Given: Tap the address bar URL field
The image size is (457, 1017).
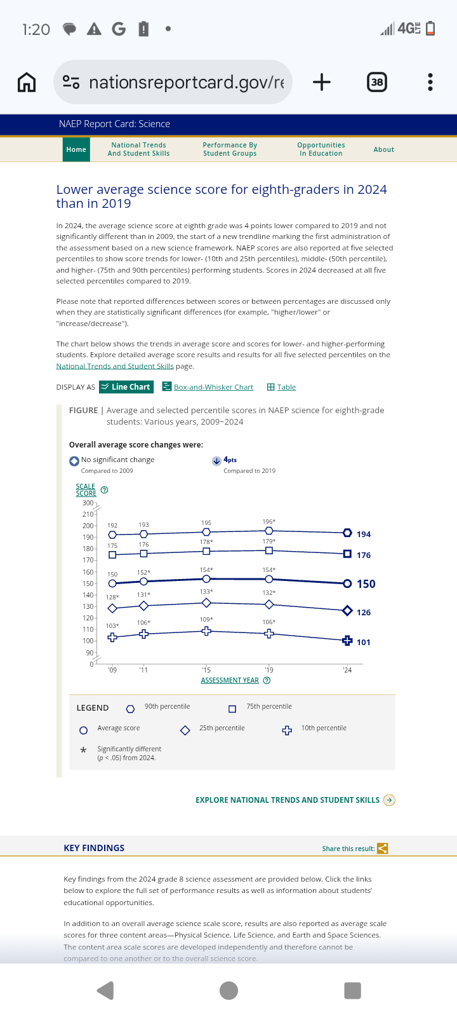Looking at the screenshot, I should click(x=187, y=82).
